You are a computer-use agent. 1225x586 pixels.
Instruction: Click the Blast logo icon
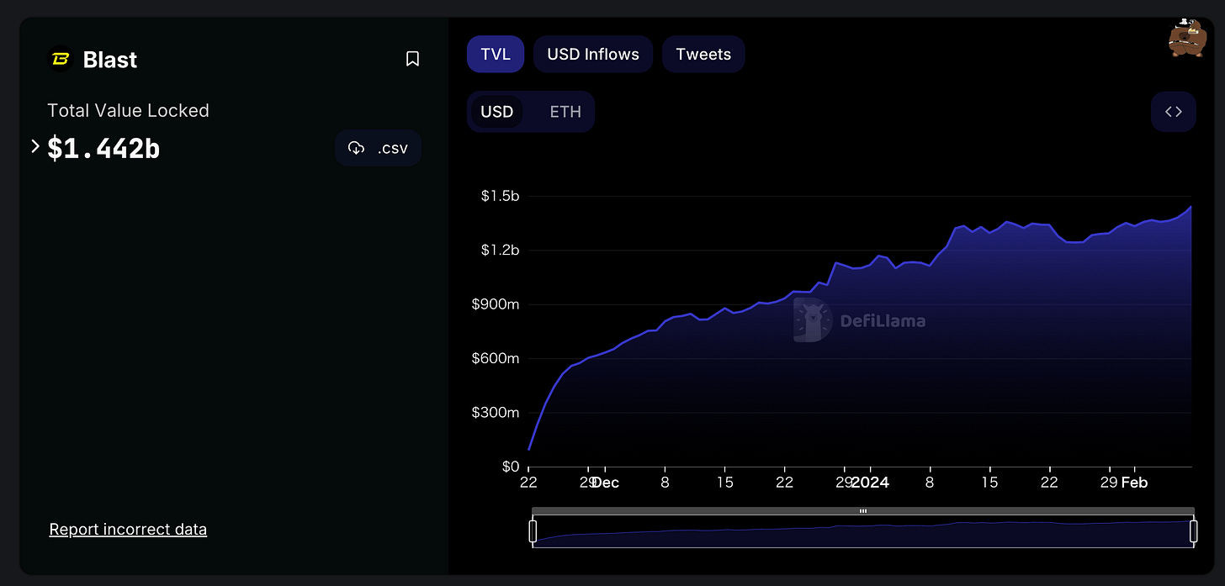point(61,59)
